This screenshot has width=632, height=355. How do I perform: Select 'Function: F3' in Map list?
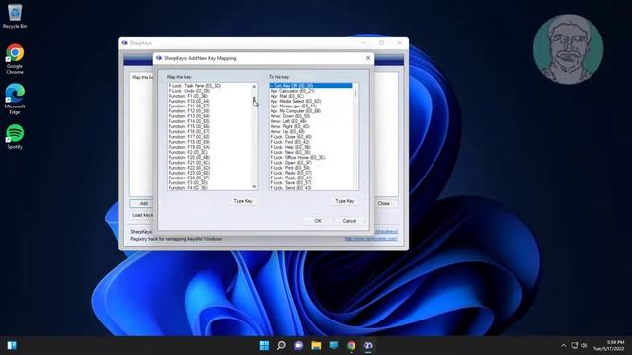[x=189, y=182]
